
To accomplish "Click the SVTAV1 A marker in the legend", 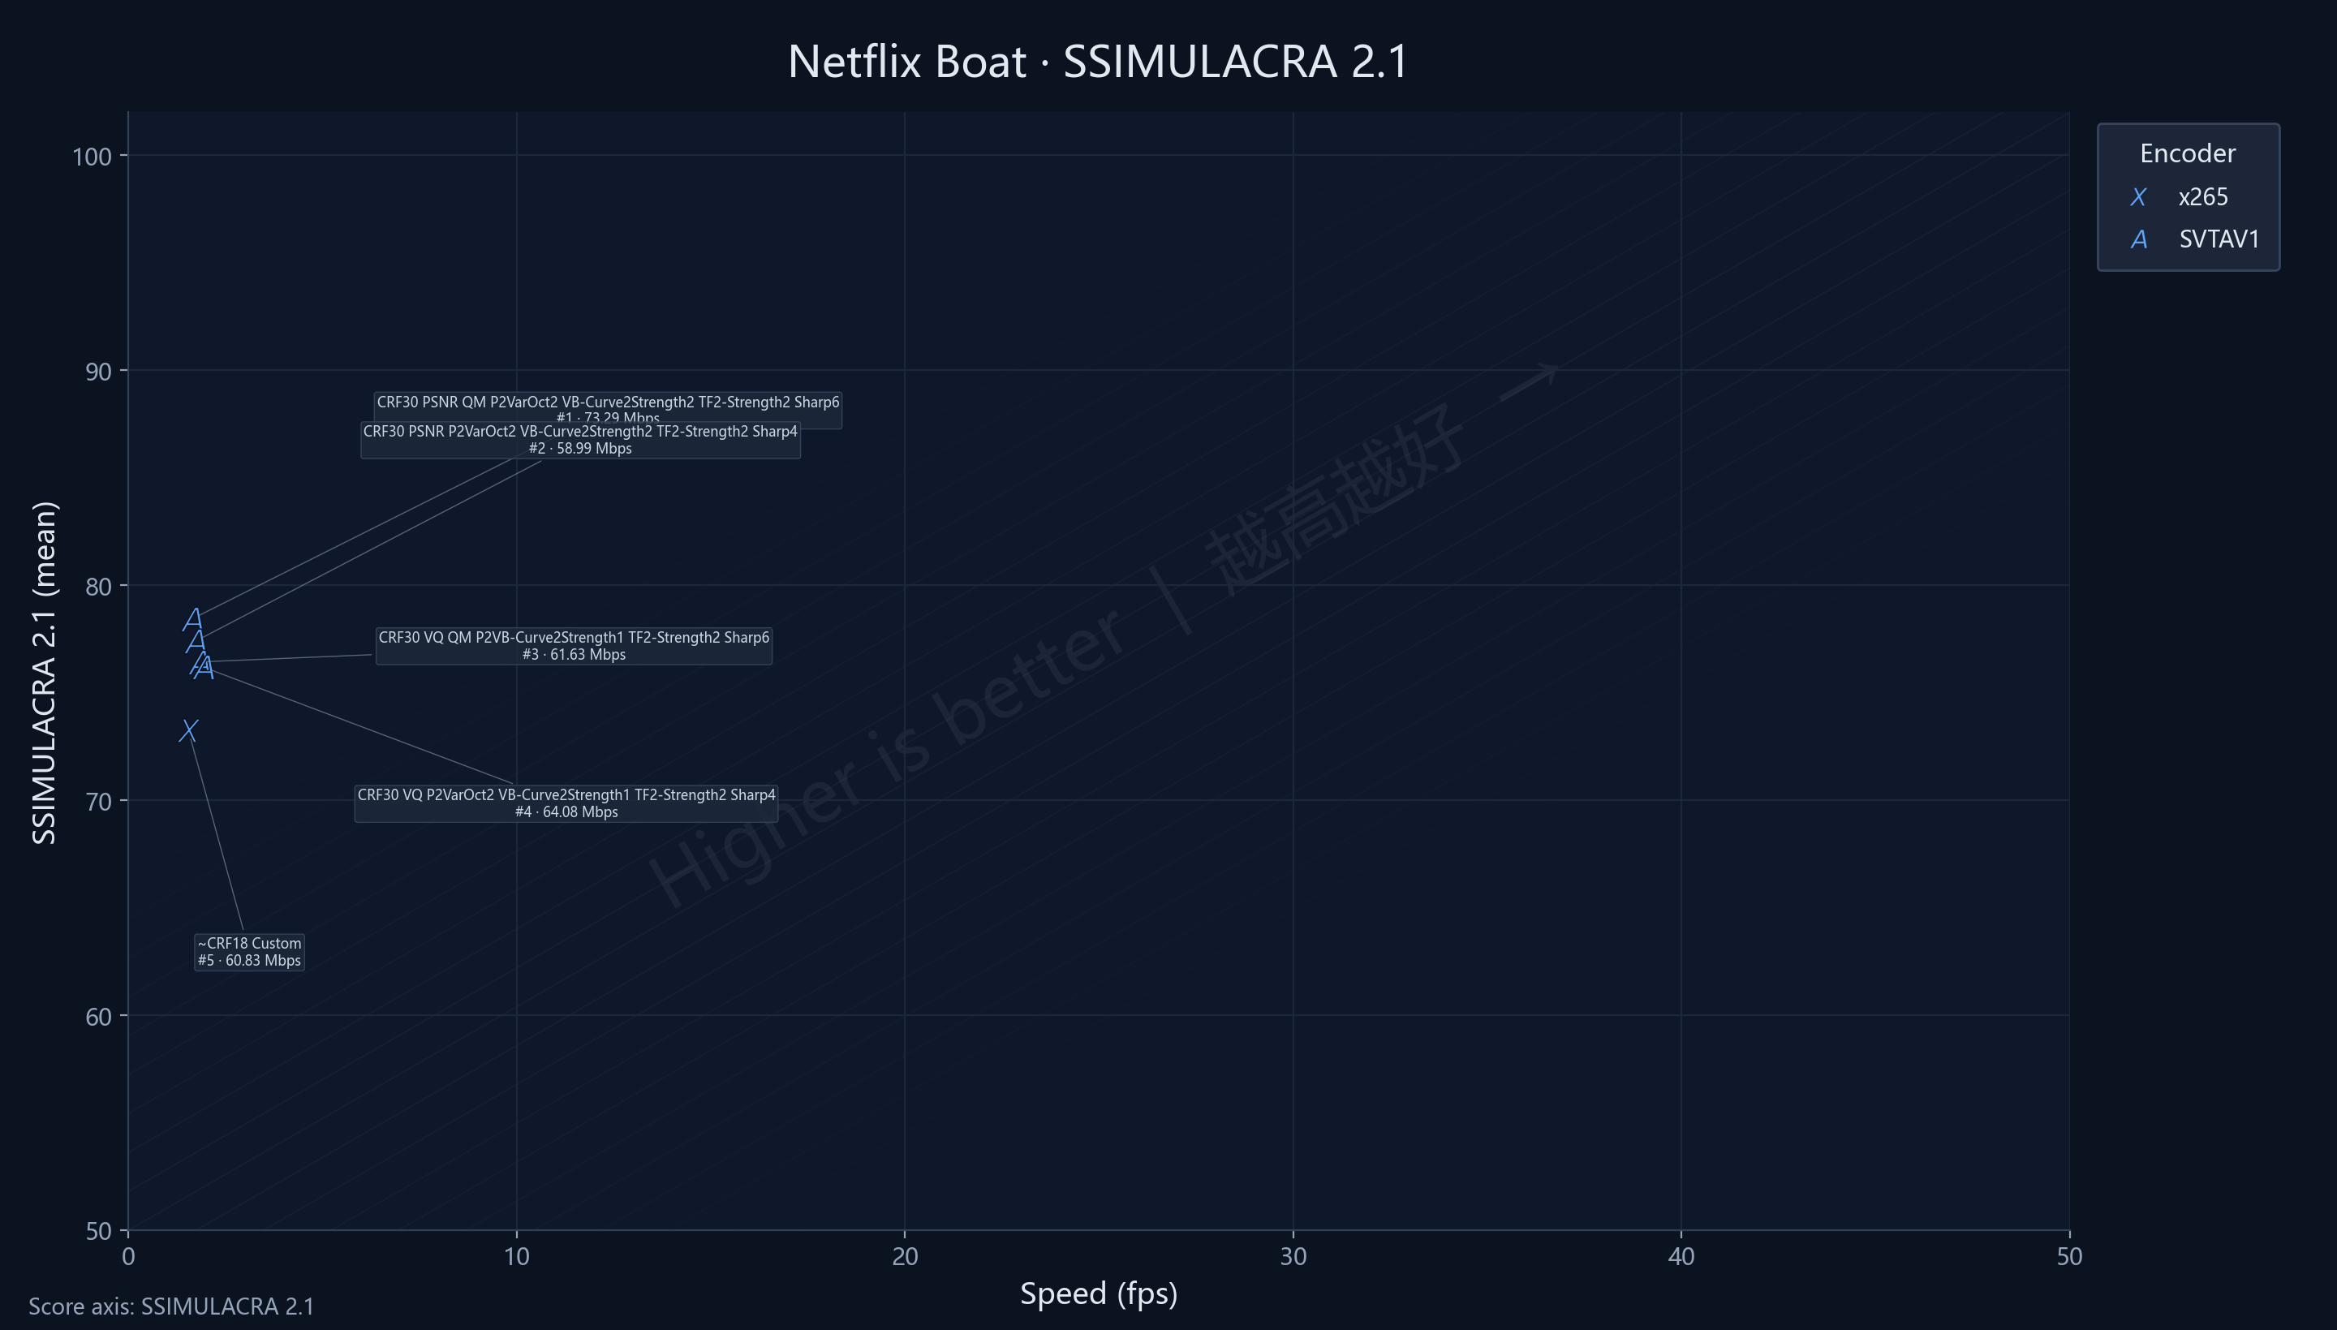I will coord(2139,239).
